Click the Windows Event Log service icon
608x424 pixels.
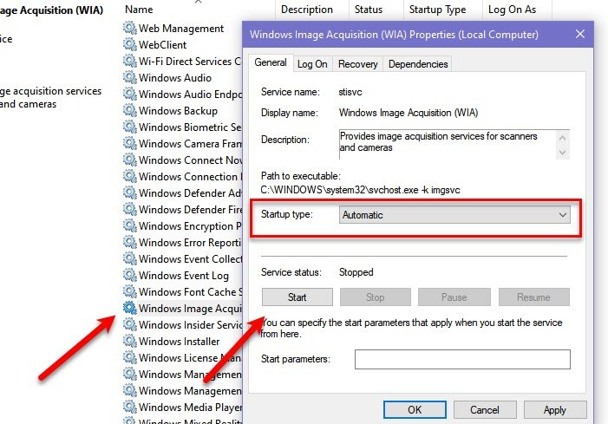click(x=130, y=276)
